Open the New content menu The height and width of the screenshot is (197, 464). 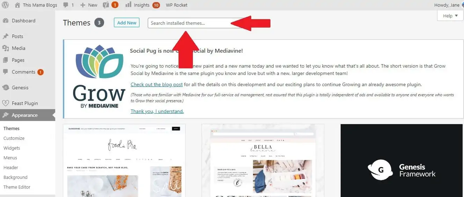coord(89,5)
